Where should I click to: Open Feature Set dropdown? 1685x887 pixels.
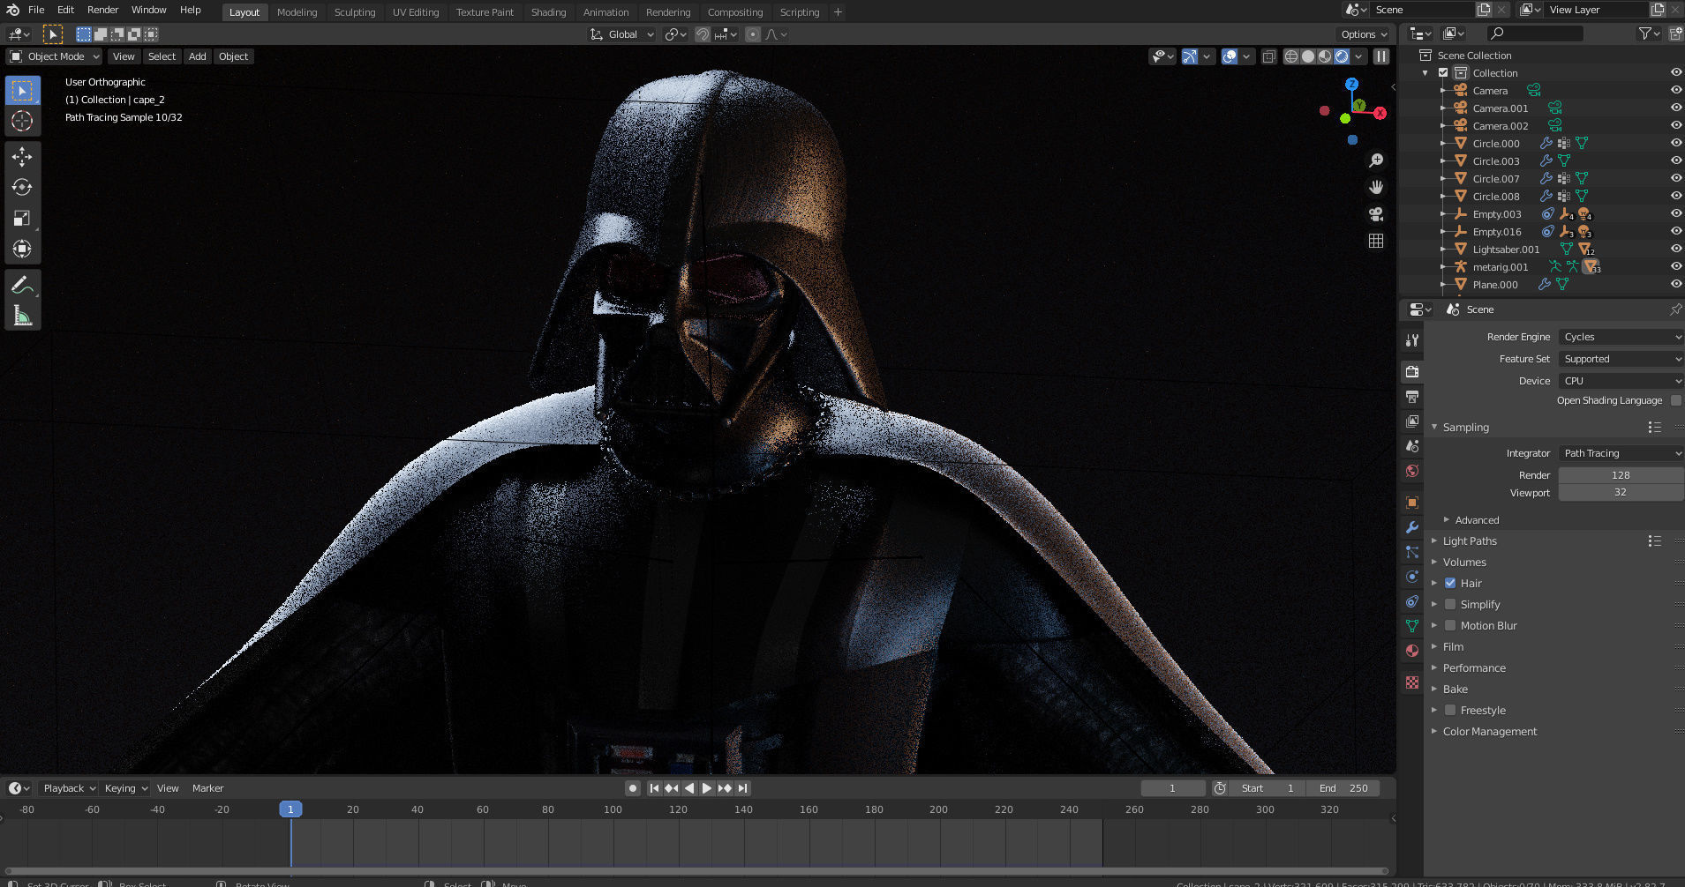(x=1621, y=359)
